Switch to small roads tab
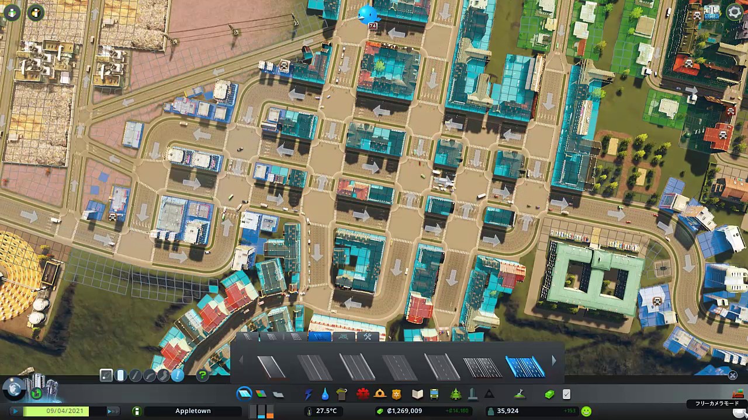The width and height of the screenshot is (748, 420). (x=247, y=337)
